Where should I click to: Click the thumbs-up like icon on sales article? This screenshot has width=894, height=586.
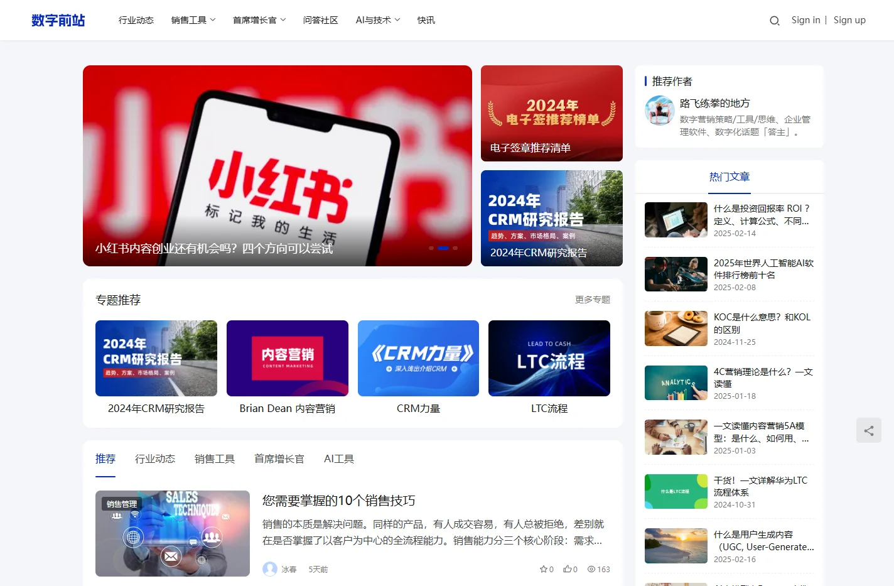pyautogui.click(x=567, y=569)
